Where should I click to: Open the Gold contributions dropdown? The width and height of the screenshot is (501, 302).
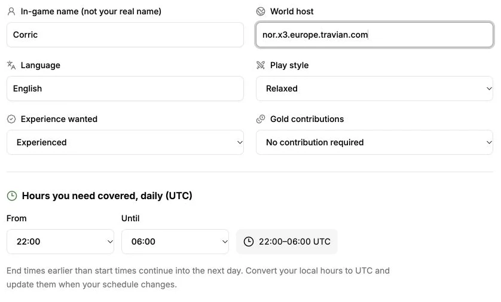point(374,142)
